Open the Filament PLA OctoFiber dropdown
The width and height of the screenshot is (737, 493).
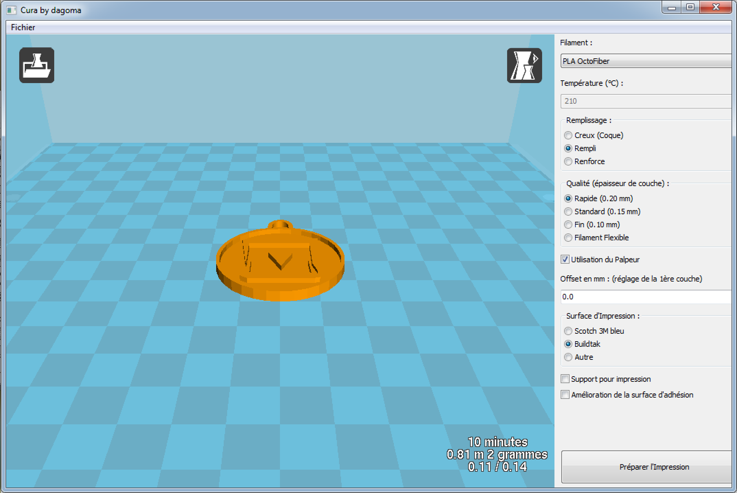tap(646, 61)
